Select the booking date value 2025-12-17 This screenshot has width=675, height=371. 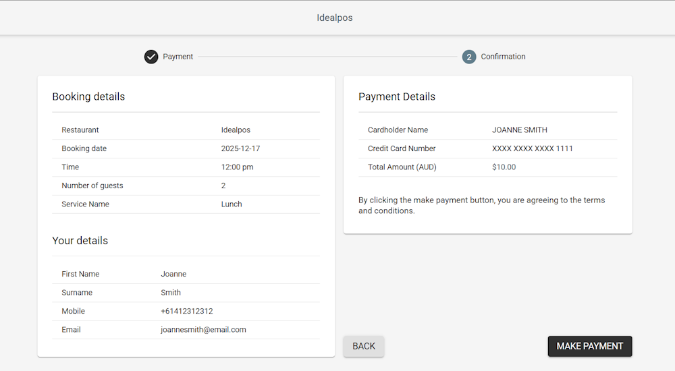(x=240, y=148)
